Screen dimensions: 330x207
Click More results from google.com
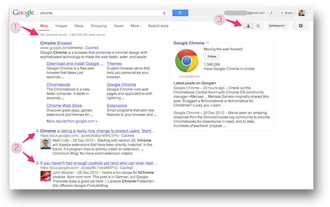(x=72, y=121)
